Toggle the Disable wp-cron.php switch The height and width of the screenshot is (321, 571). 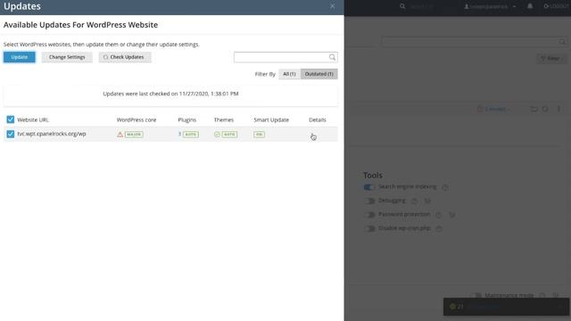369,228
